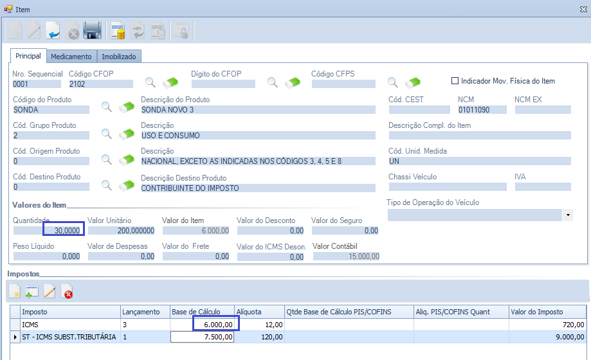Click the NCM field showing 01011090
Screen dimensions: 591x360
(482, 110)
